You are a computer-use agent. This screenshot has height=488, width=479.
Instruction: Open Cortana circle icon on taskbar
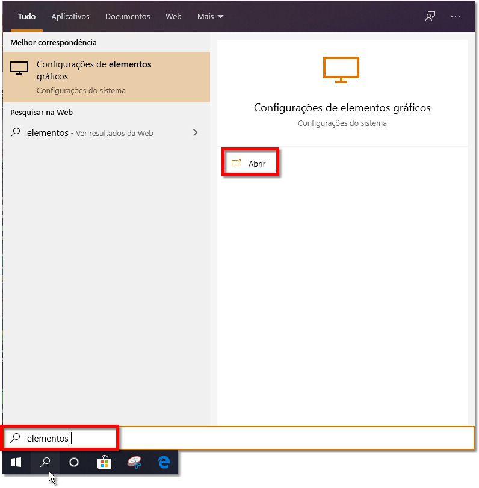tap(74, 463)
